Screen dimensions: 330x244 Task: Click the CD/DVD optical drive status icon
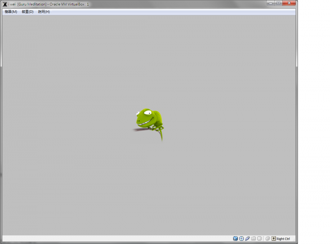[241, 238]
